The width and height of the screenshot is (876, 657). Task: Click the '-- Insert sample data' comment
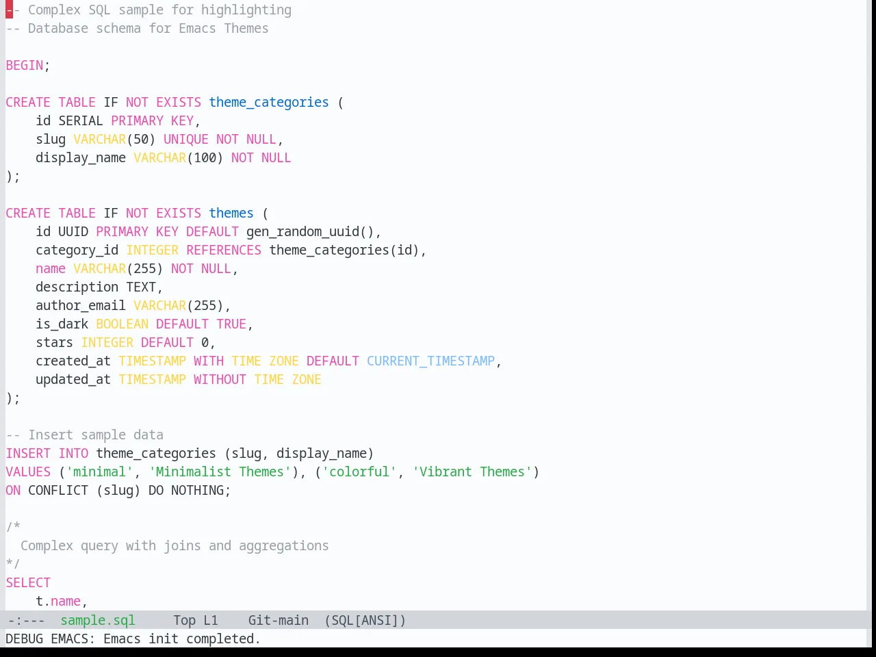(85, 435)
